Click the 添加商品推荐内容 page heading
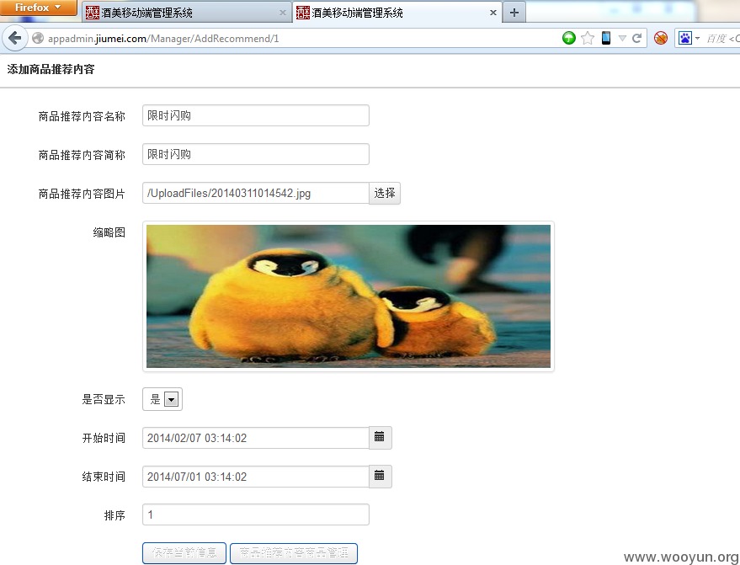 click(x=51, y=69)
